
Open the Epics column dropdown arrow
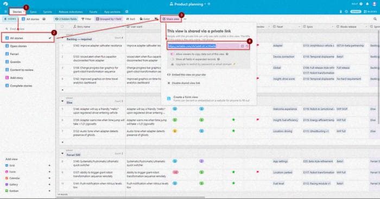332,27
